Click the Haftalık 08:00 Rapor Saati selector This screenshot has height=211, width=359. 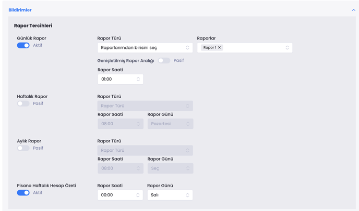pos(120,124)
